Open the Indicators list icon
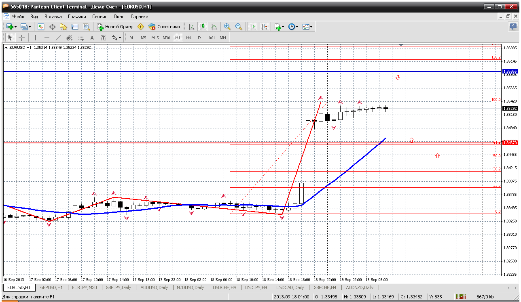Image resolution: width=521 pixels, height=302 pixels. [x=277, y=27]
